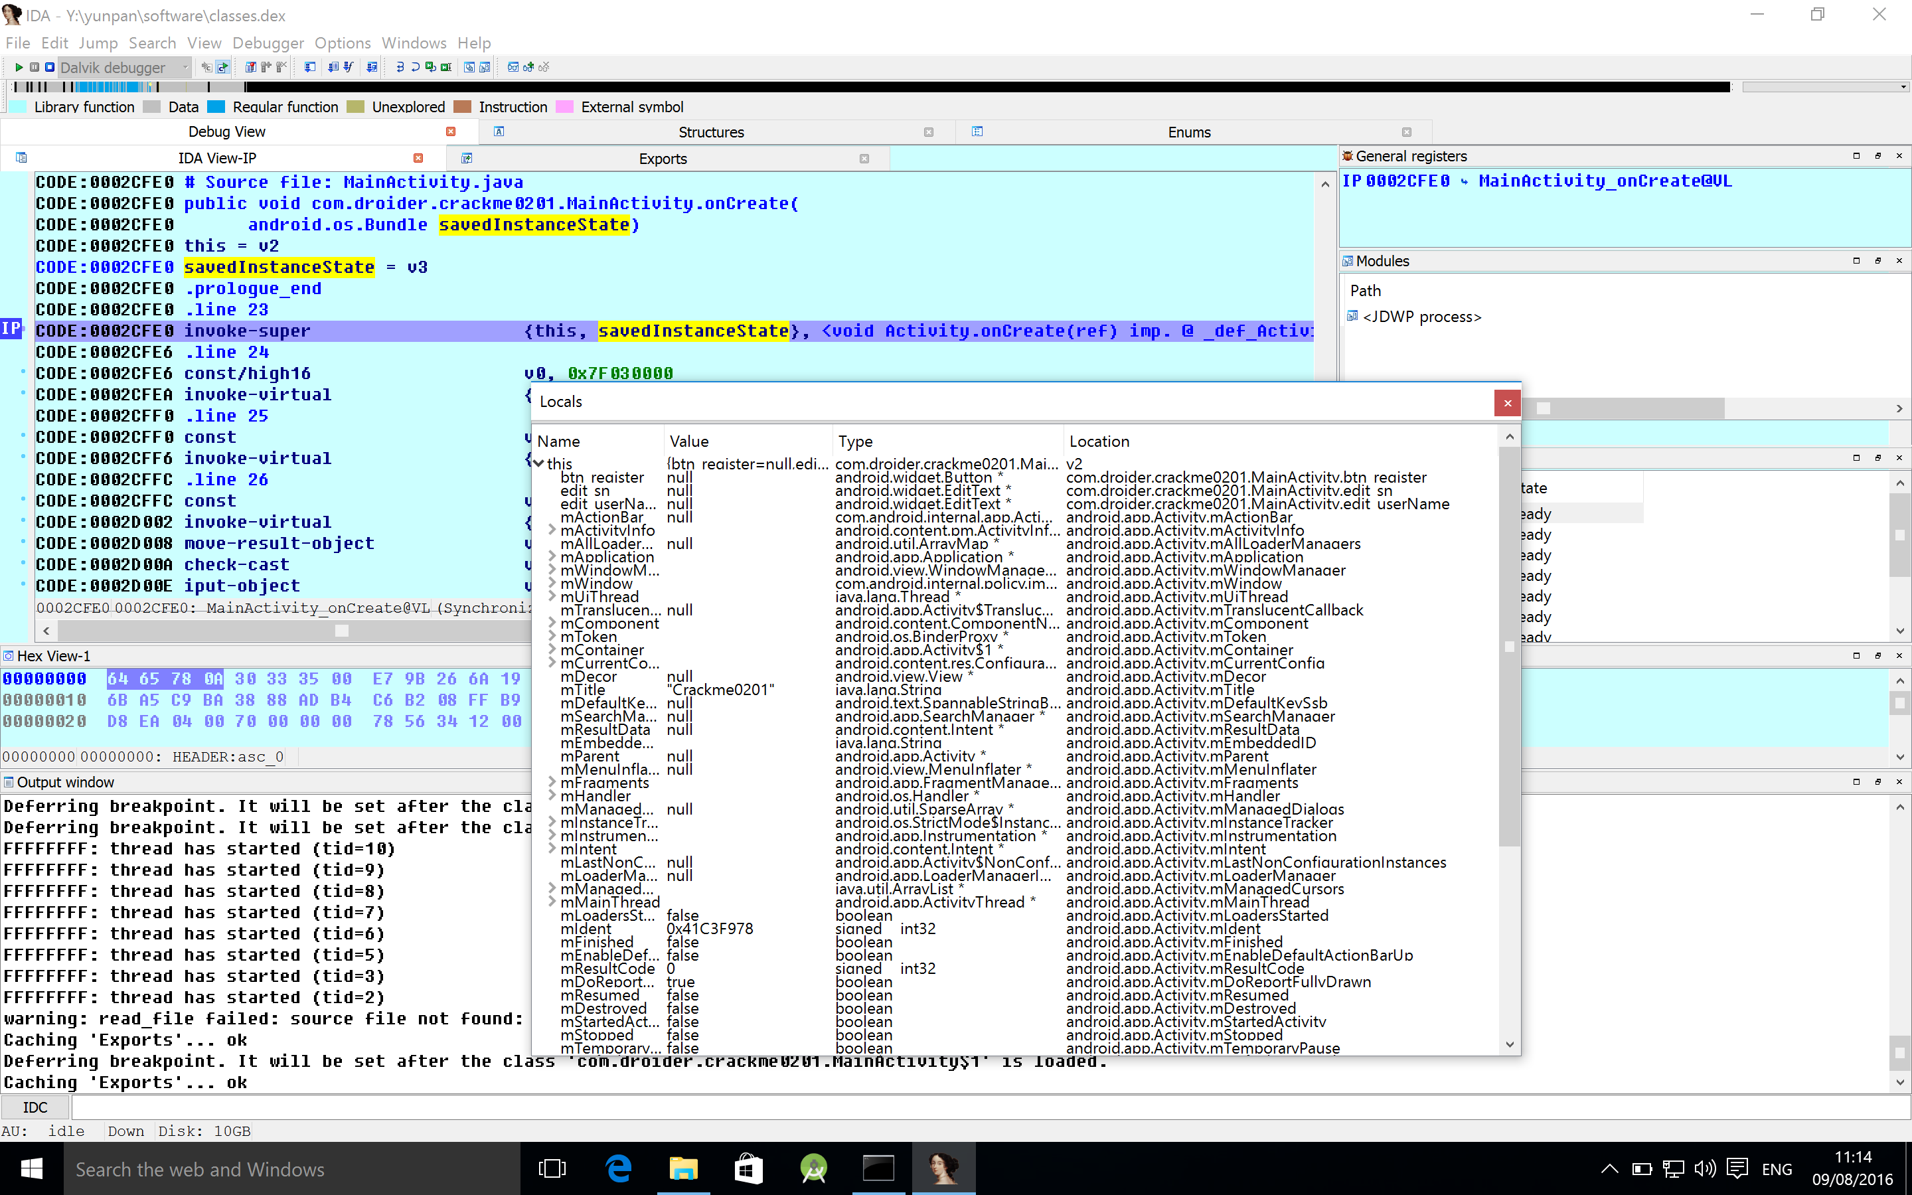Expand the mFragments tree entry
This screenshot has width=1912, height=1195.
552,783
